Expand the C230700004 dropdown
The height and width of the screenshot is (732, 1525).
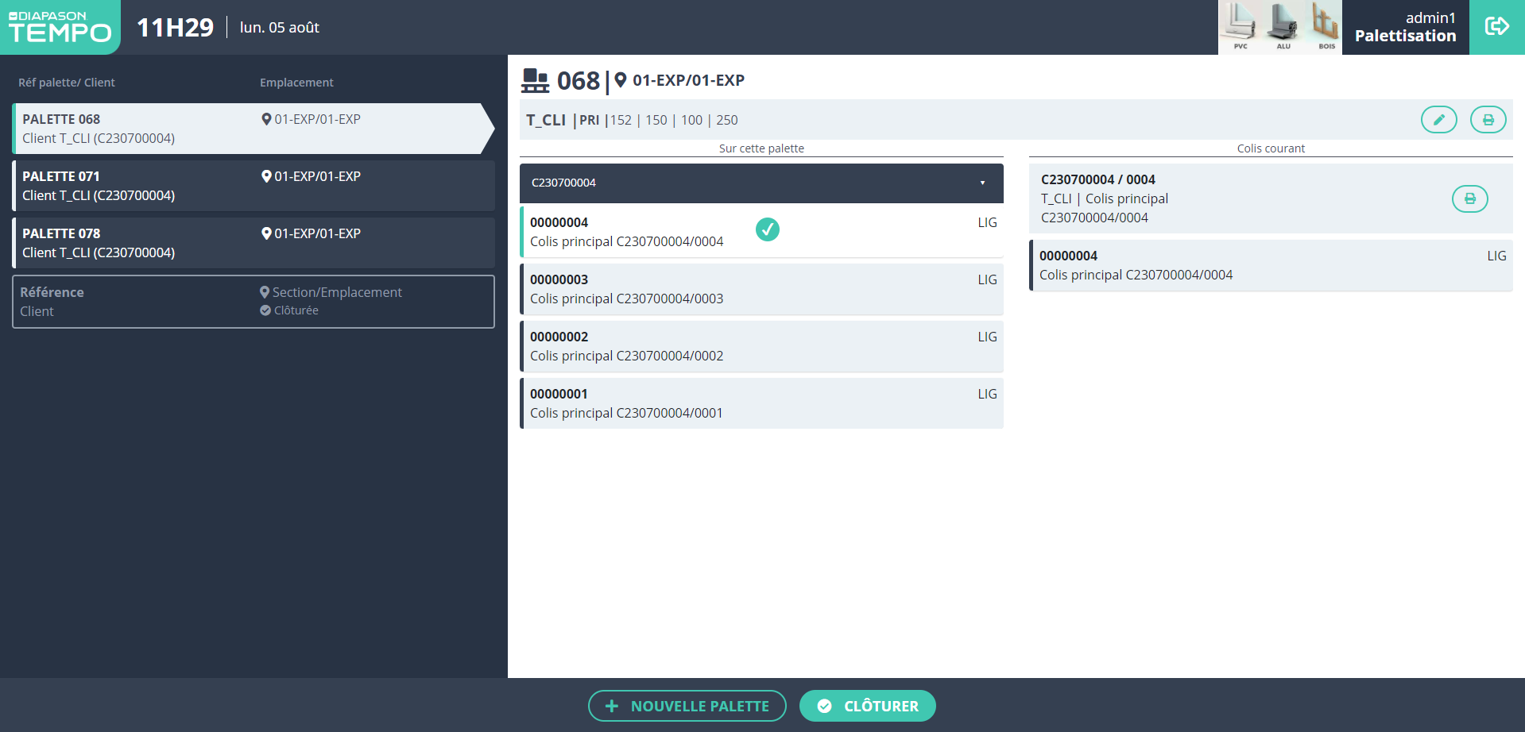click(x=982, y=183)
